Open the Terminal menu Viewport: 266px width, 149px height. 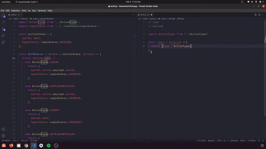pos(42,11)
